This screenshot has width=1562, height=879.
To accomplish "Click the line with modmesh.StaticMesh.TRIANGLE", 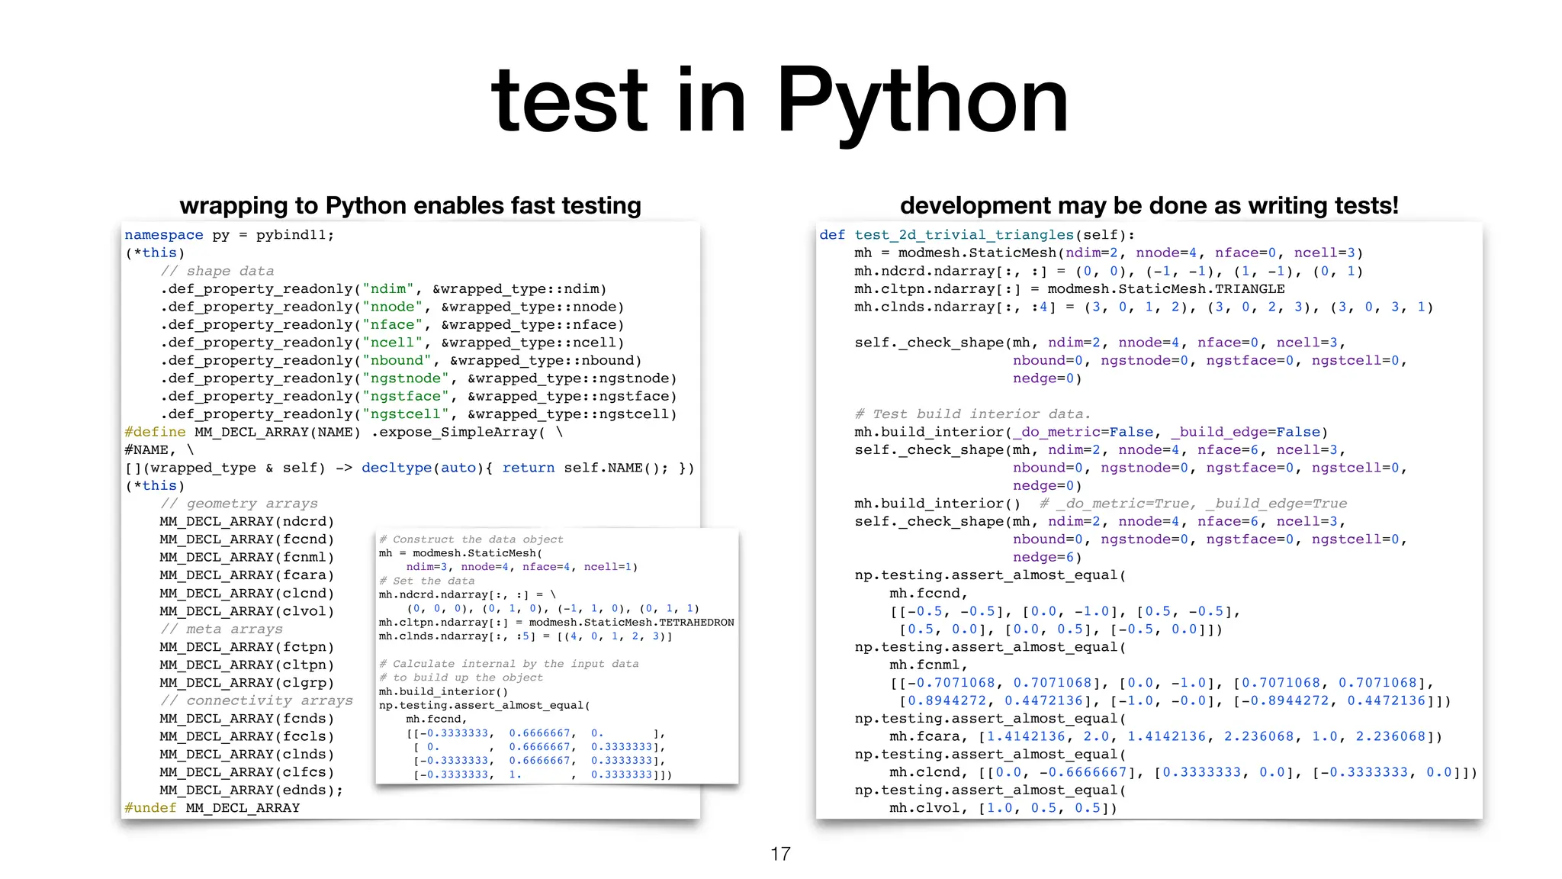I will click(x=1069, y=289).
